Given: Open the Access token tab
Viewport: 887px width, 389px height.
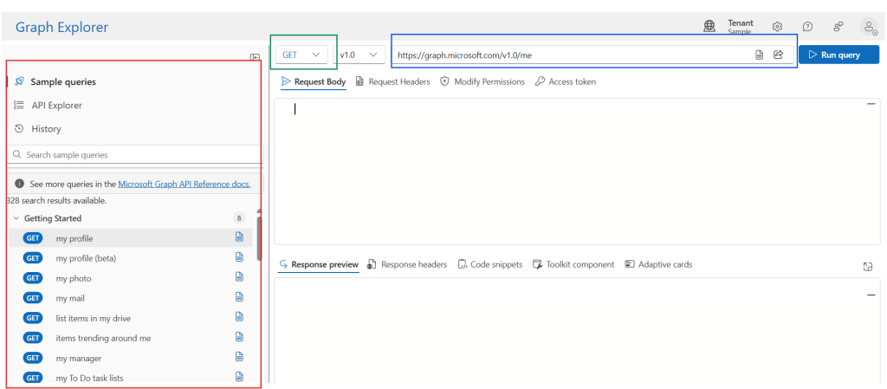Looking at the screenshot, I should click(x=566, y=82).
